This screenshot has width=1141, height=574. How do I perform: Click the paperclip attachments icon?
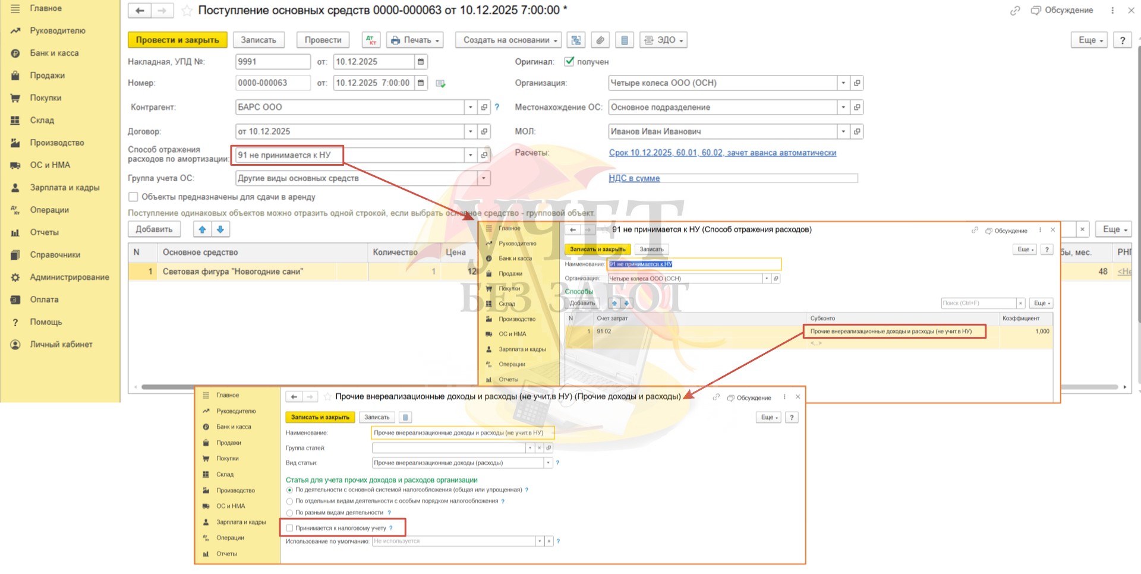pyautogui.click(x=600, y=40)
